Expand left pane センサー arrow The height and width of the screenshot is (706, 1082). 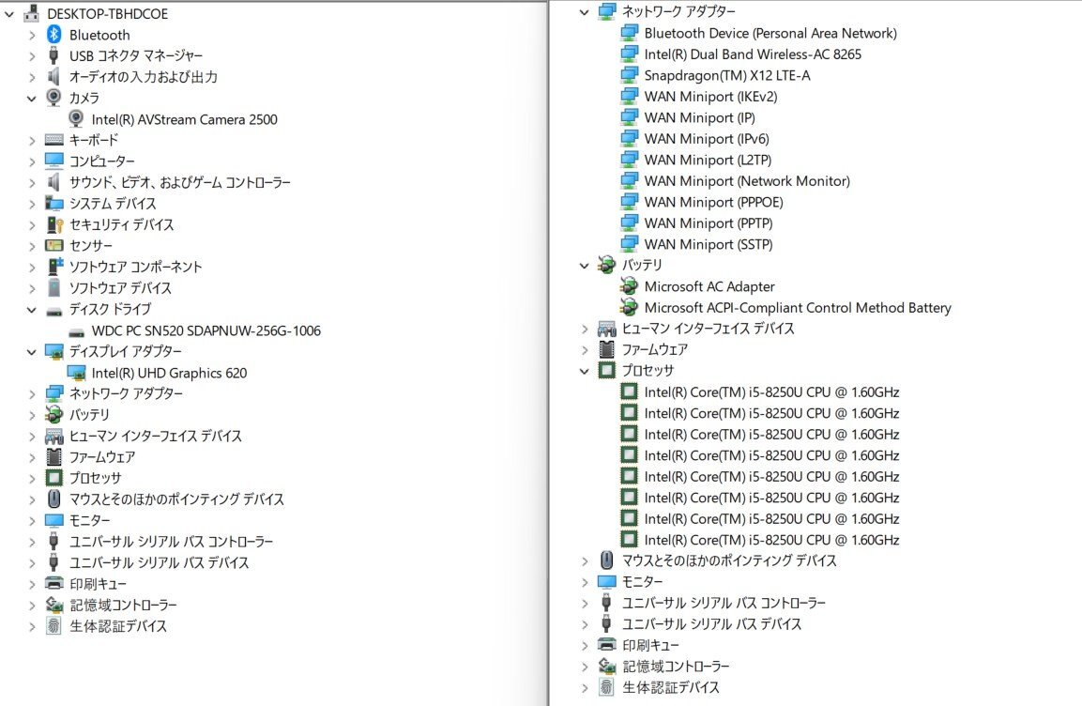pos(32,246)
